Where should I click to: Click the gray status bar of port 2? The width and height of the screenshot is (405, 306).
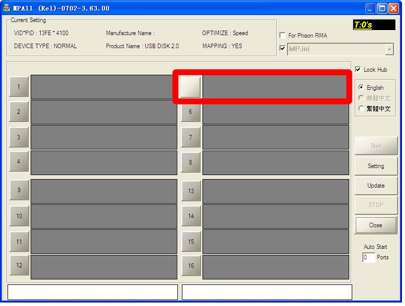[104, 112]
